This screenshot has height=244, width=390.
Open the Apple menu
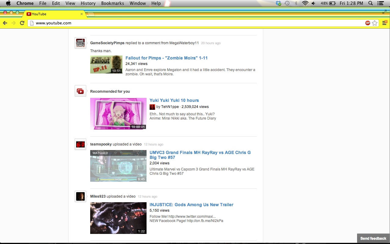pos(8,3)
